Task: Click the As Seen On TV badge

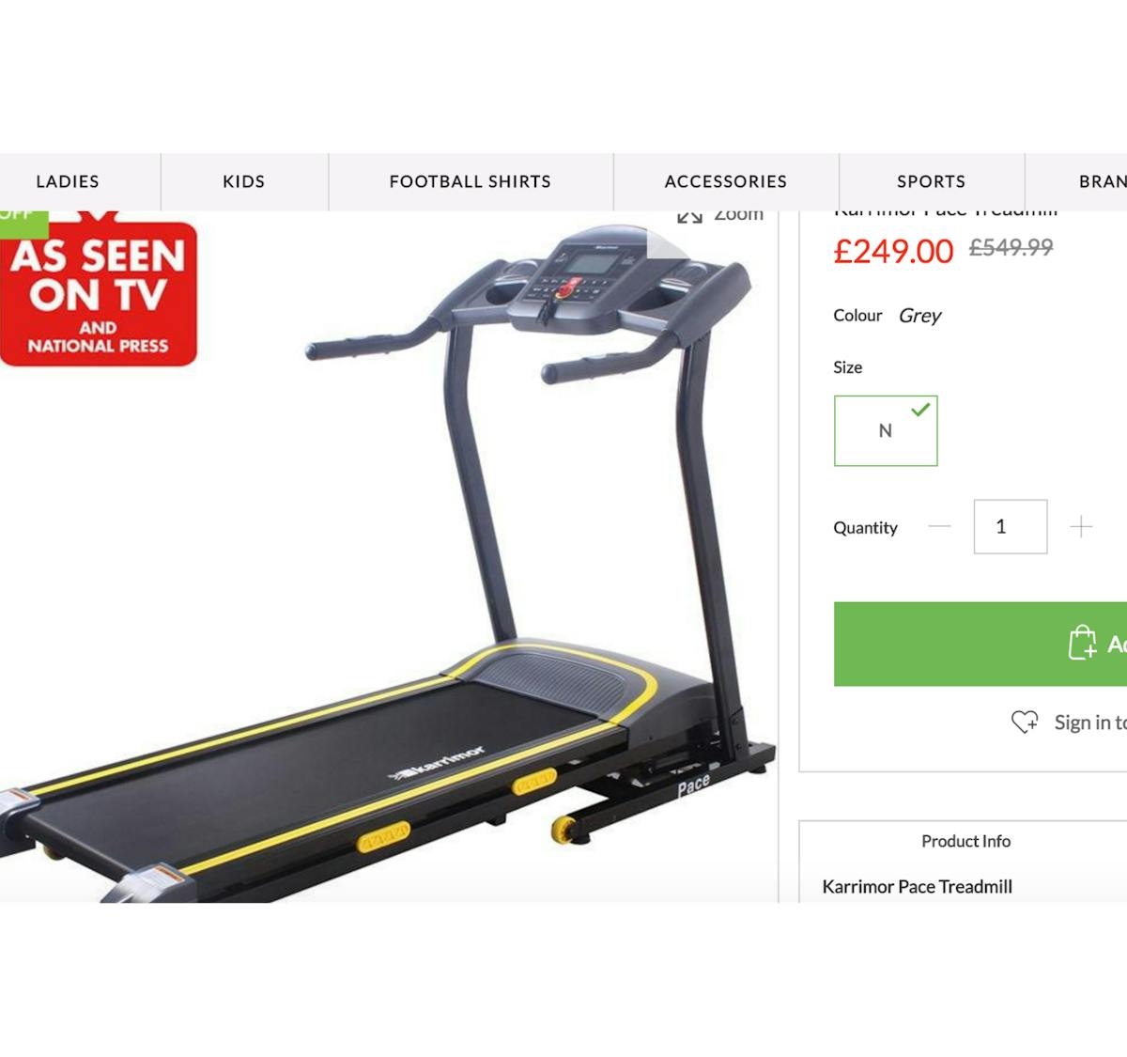Action: [x=99, y=291]
